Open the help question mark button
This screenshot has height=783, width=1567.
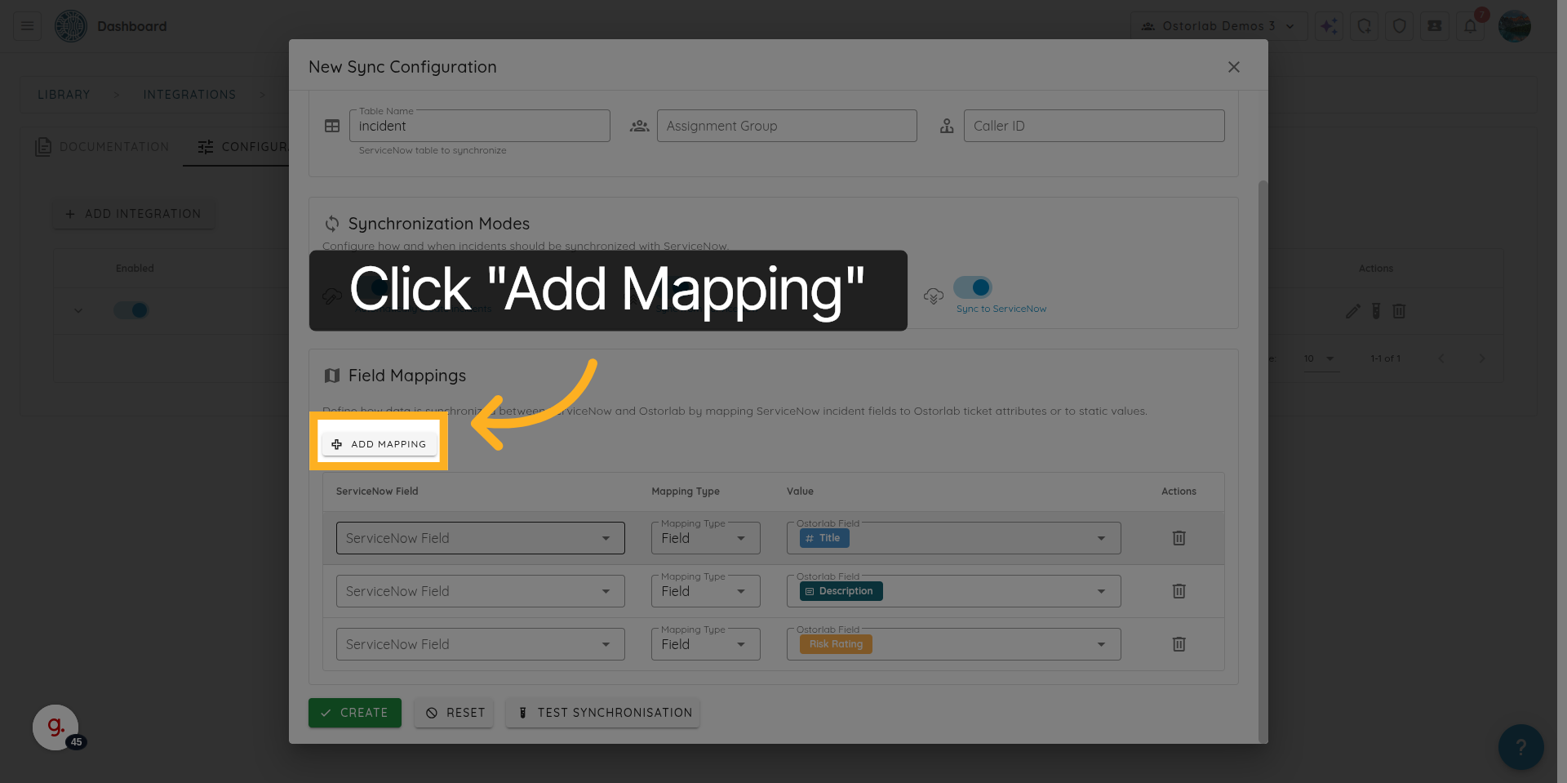tap(1520, 746)
